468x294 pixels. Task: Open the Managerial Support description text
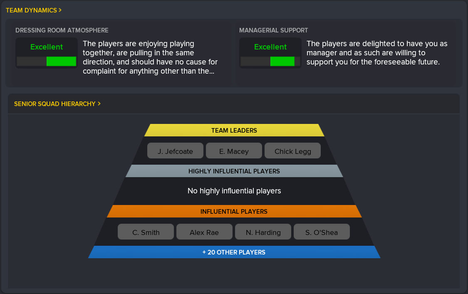click(376, 53)
